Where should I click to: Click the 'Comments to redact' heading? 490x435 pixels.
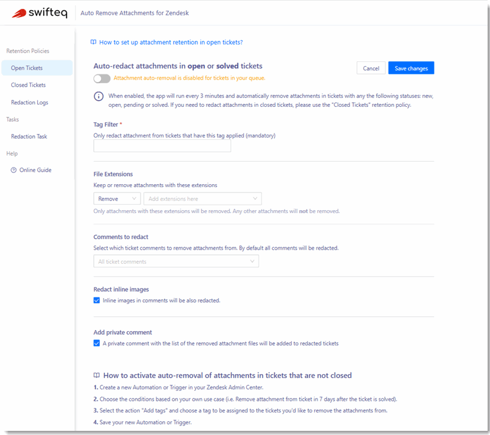120,237
